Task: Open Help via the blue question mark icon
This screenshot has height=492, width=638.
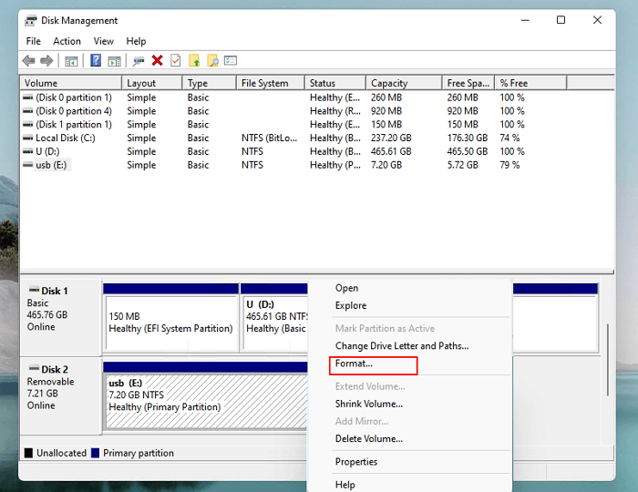Action: (96, 61)
